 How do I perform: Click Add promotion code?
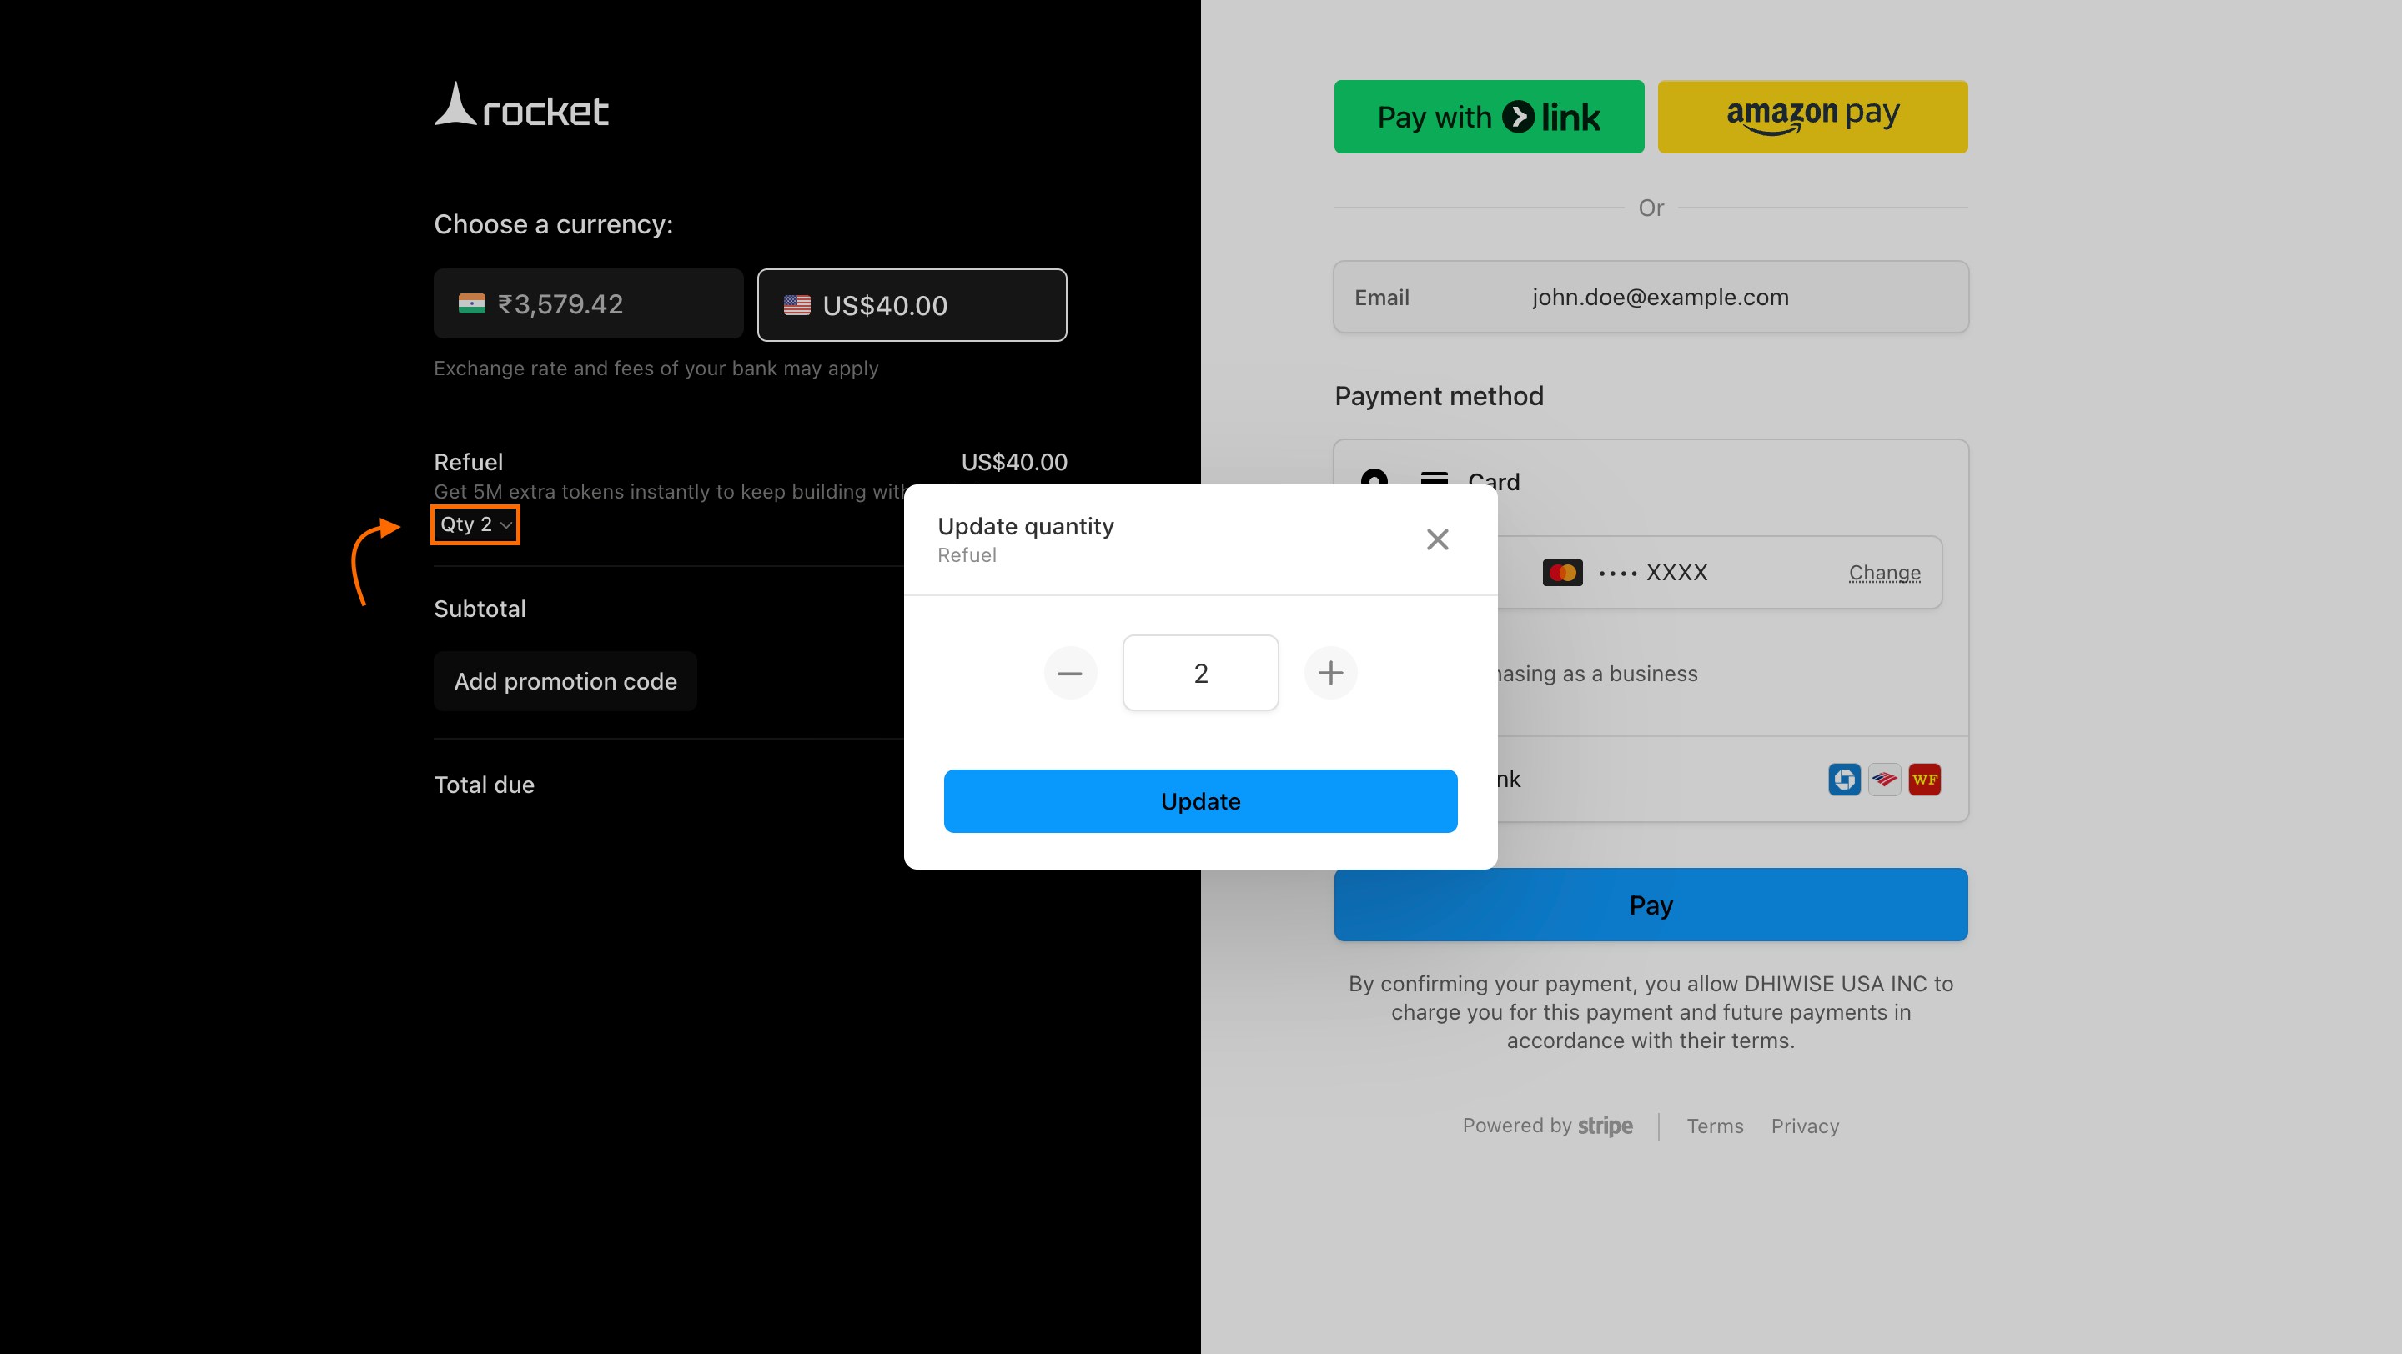565,681
